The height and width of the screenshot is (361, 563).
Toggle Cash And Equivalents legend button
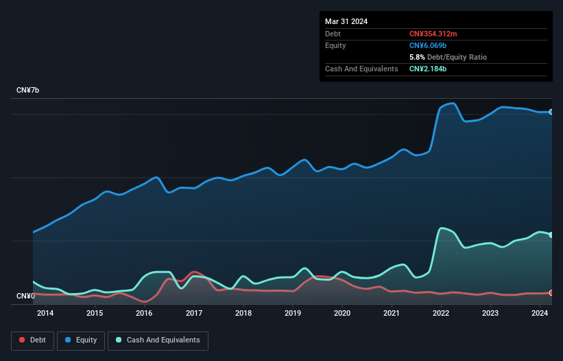(x=158, y=340)
